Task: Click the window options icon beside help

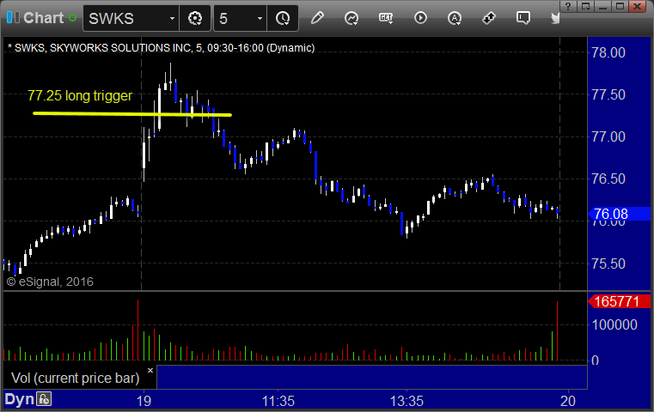Action: coord(586,6)
